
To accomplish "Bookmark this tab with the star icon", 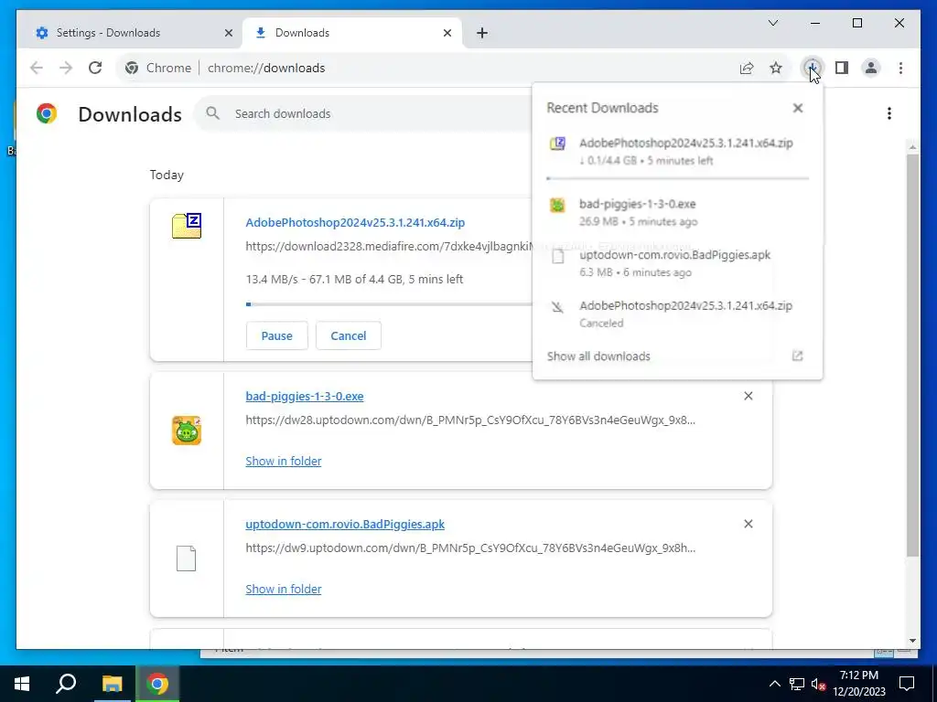I will pos(776,68).
